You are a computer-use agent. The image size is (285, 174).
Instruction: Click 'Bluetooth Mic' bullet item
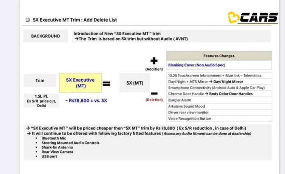[x=54, y=138]
